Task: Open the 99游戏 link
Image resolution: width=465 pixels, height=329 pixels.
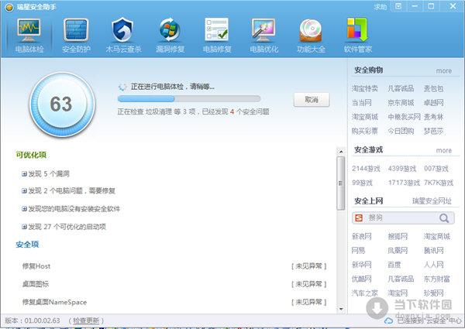Action: click(362, 183)
